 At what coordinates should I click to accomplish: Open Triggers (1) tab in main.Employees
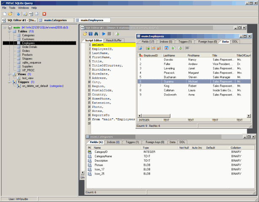185,42
